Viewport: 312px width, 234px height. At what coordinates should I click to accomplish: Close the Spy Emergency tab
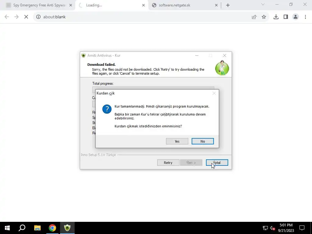(71, 5)
